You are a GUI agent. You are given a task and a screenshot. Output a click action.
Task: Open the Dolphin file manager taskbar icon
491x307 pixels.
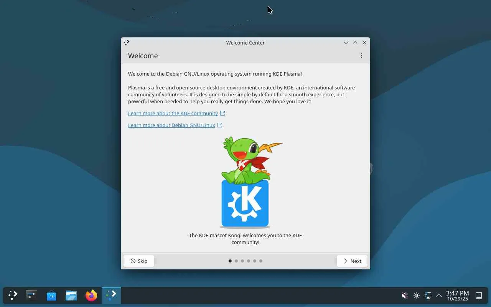coord(71,295)
